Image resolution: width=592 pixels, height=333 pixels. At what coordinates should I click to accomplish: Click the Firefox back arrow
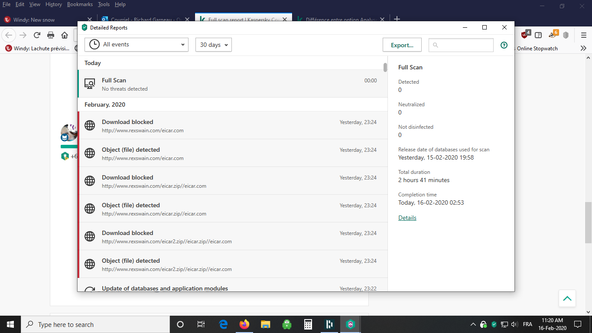point(9,35)
